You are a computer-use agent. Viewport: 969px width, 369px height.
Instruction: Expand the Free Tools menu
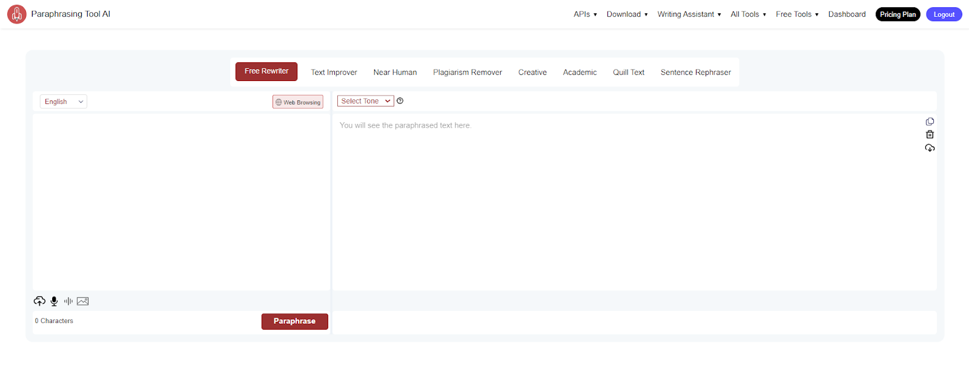point(797,14)
